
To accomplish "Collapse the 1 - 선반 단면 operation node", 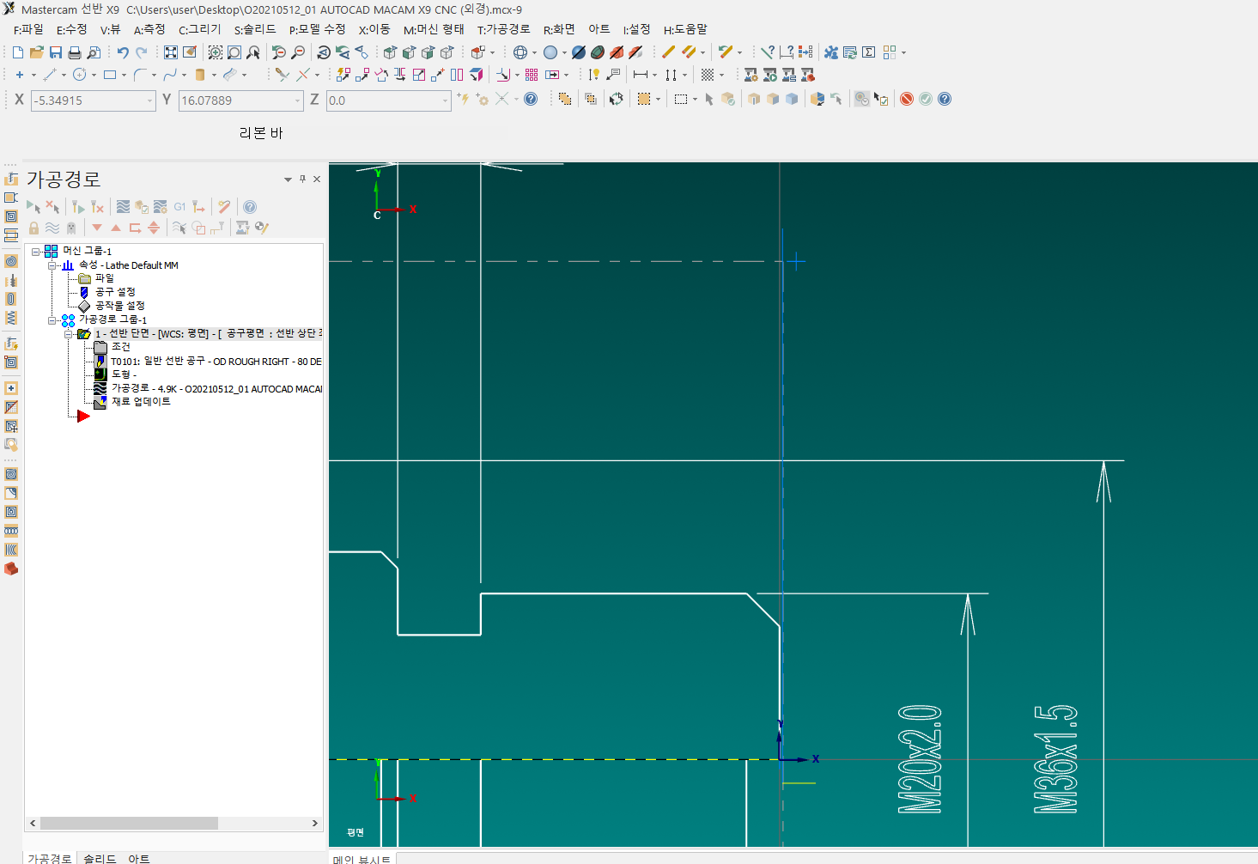I will click(x=69, y=334).
